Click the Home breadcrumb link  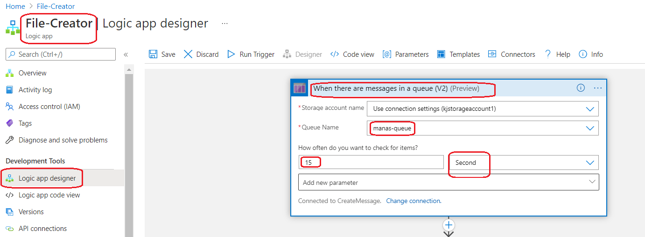[x=15, y=7]
